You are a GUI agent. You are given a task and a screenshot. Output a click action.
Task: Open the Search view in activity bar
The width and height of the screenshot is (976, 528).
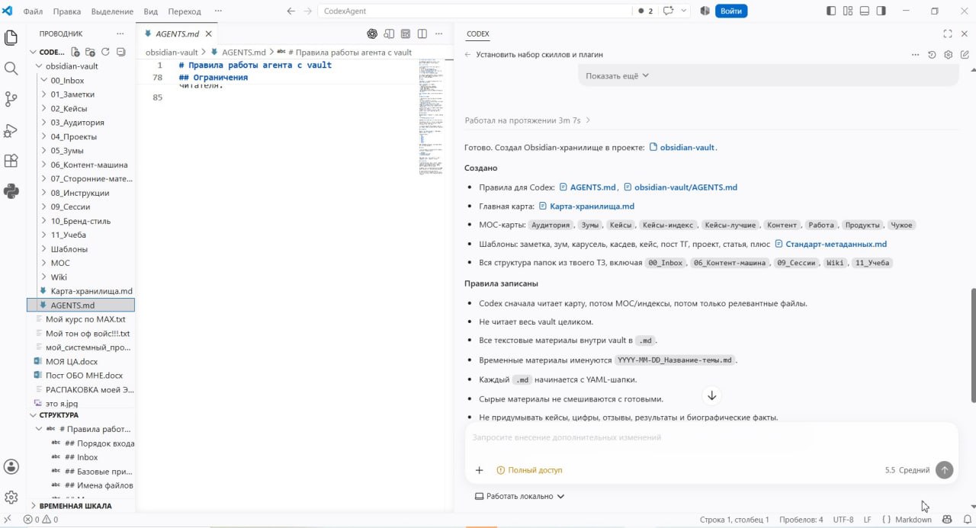[11, 68]
